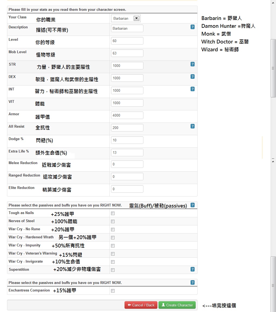Tick the Enchantress Companion checkbox
This screenshot has height=312, width=276.
[113, 291]
